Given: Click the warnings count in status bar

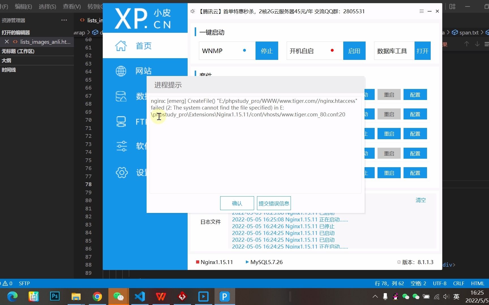Looking at the screenshot, I should coord(8,283).
